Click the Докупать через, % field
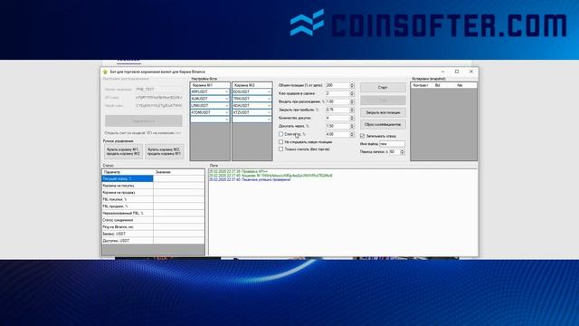The width and height of the screenshot is (579, 326). (337, 126)
